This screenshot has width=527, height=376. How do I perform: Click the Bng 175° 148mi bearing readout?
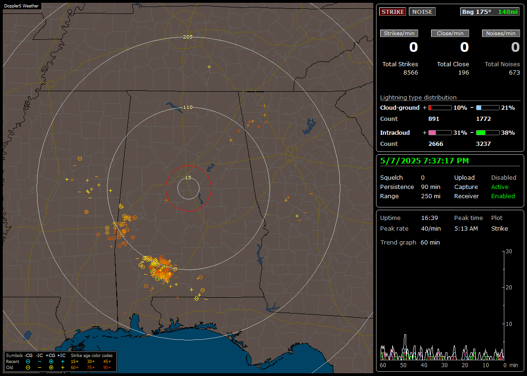489,12
